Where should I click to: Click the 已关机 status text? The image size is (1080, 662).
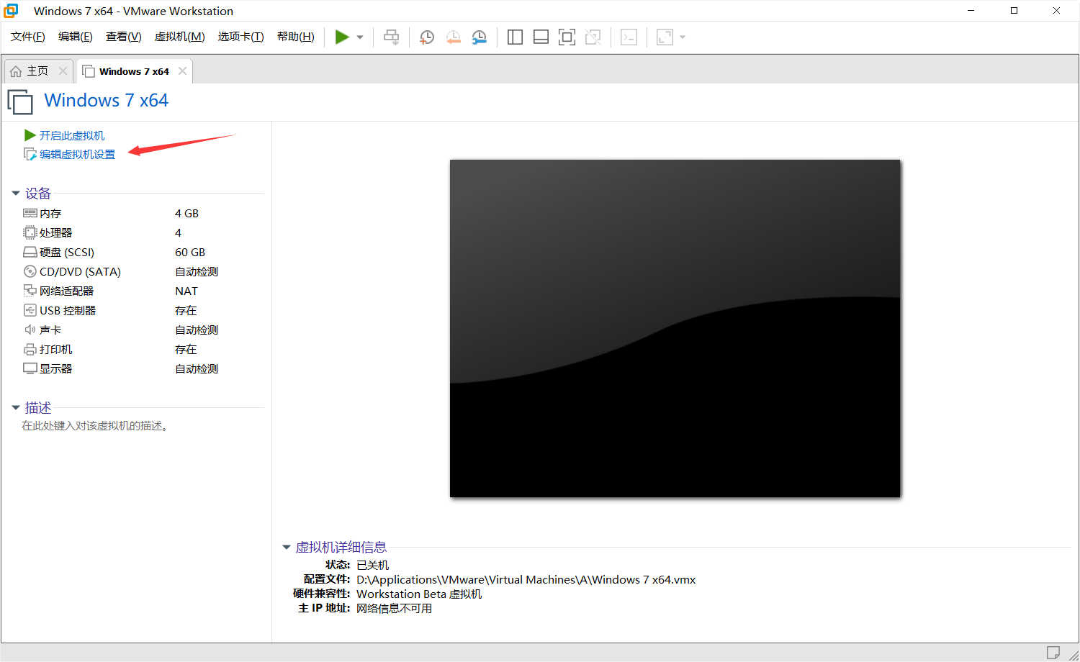(372, 565)
